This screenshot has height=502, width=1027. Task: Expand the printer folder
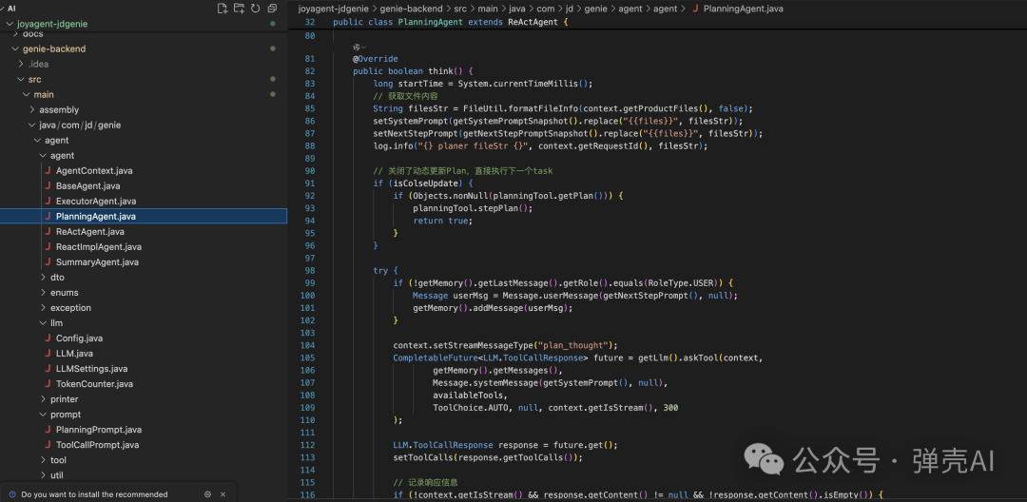coord(43,399)
